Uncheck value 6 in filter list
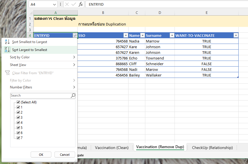 tap(18, 133)
